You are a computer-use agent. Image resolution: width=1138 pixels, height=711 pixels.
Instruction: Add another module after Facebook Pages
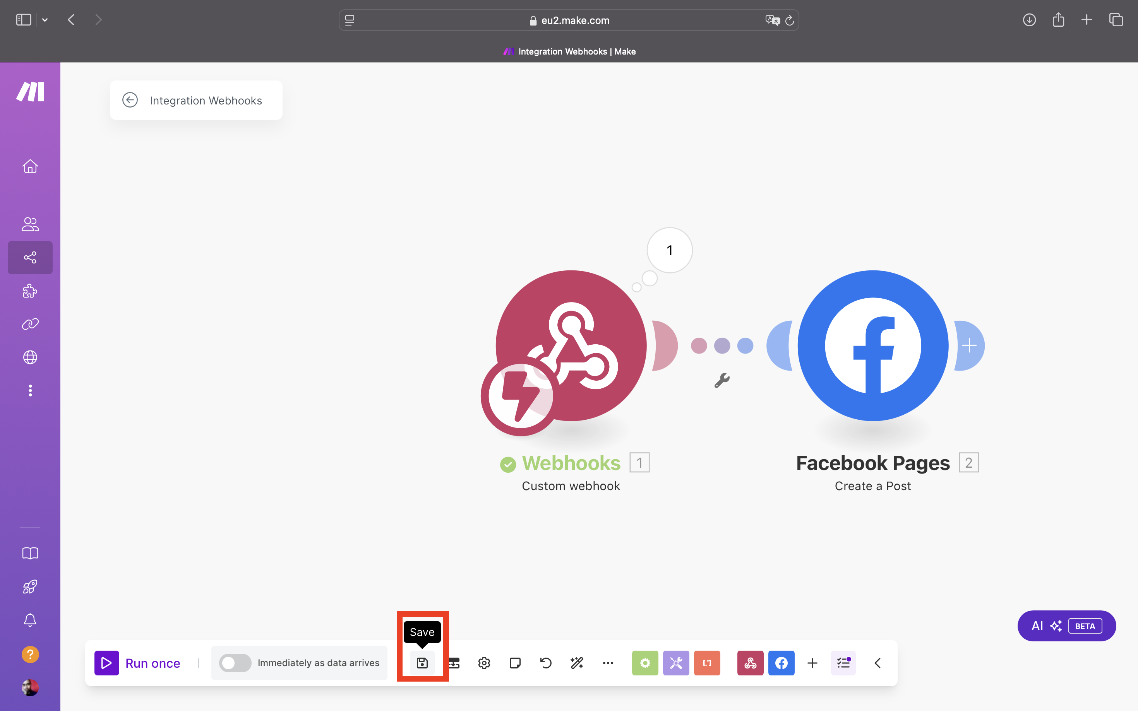click(969, 345)
